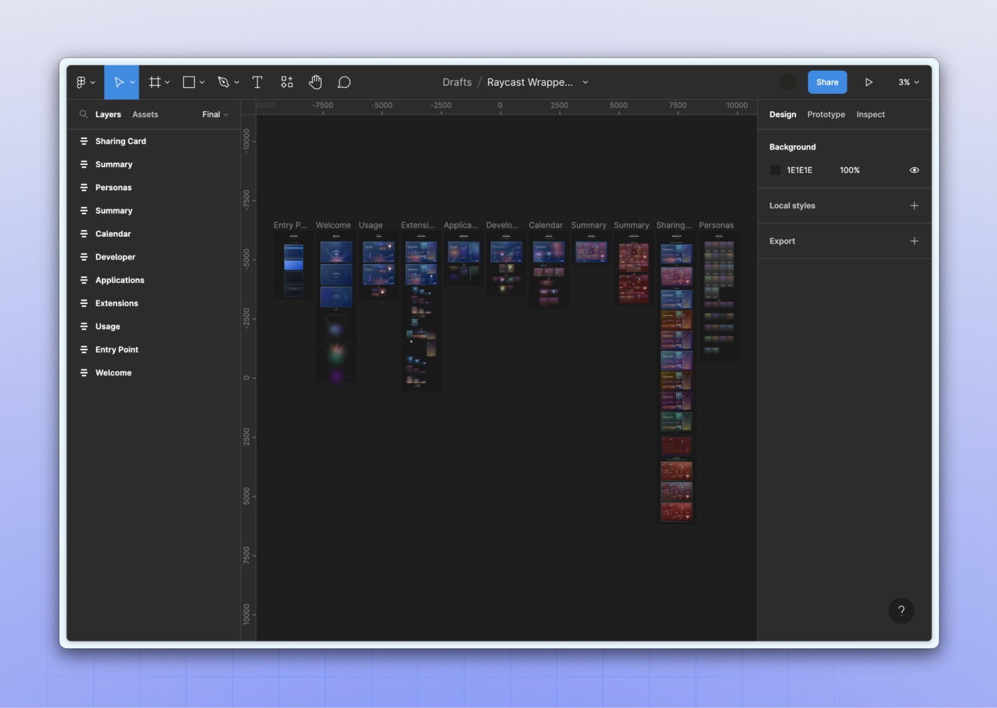This screenshot has height=708, width=997.
Task: Open the 3% zoom dropdown
Action: coord(909,82)
